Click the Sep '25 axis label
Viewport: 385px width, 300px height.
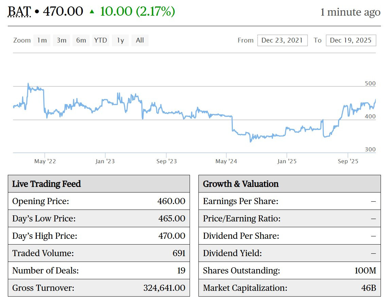(x=348, y=161)
